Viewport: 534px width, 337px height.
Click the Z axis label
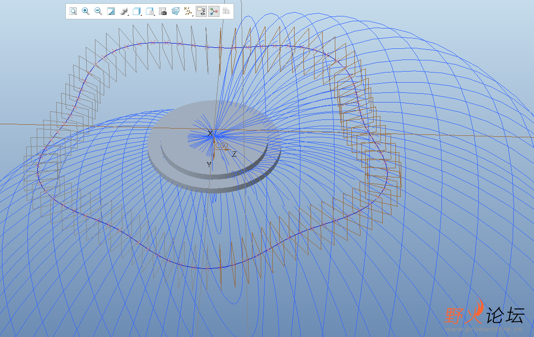(235, 154)
